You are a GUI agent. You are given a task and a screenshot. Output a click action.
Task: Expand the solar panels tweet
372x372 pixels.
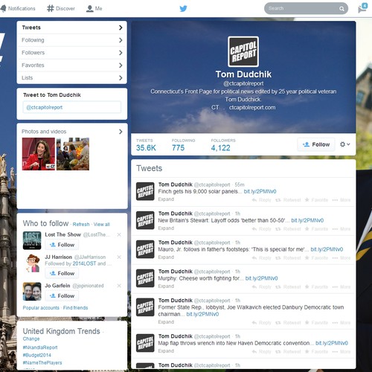point(166,199)
